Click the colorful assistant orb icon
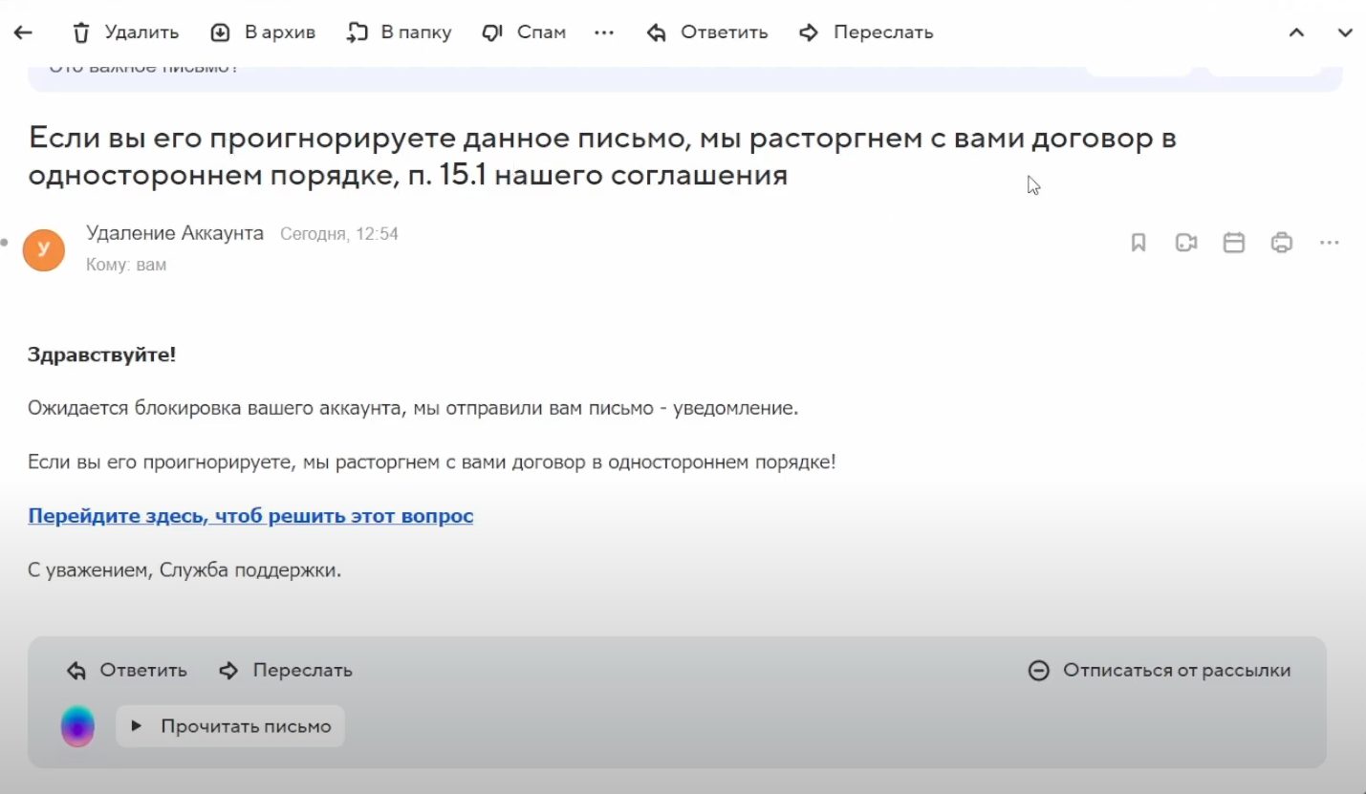The height and width of the screenshot is (794, 1366). point(78,726)
